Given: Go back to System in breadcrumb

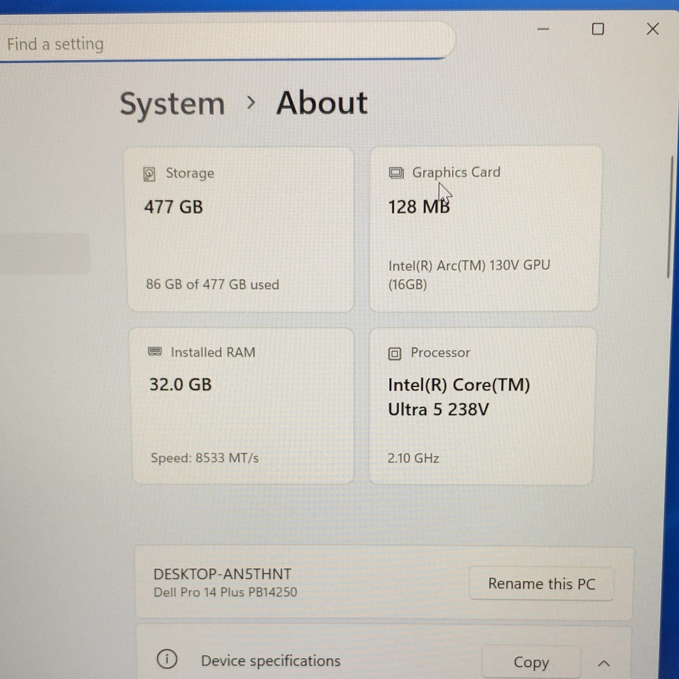Looking at the screenshot, I should click(x=172, y=104).
